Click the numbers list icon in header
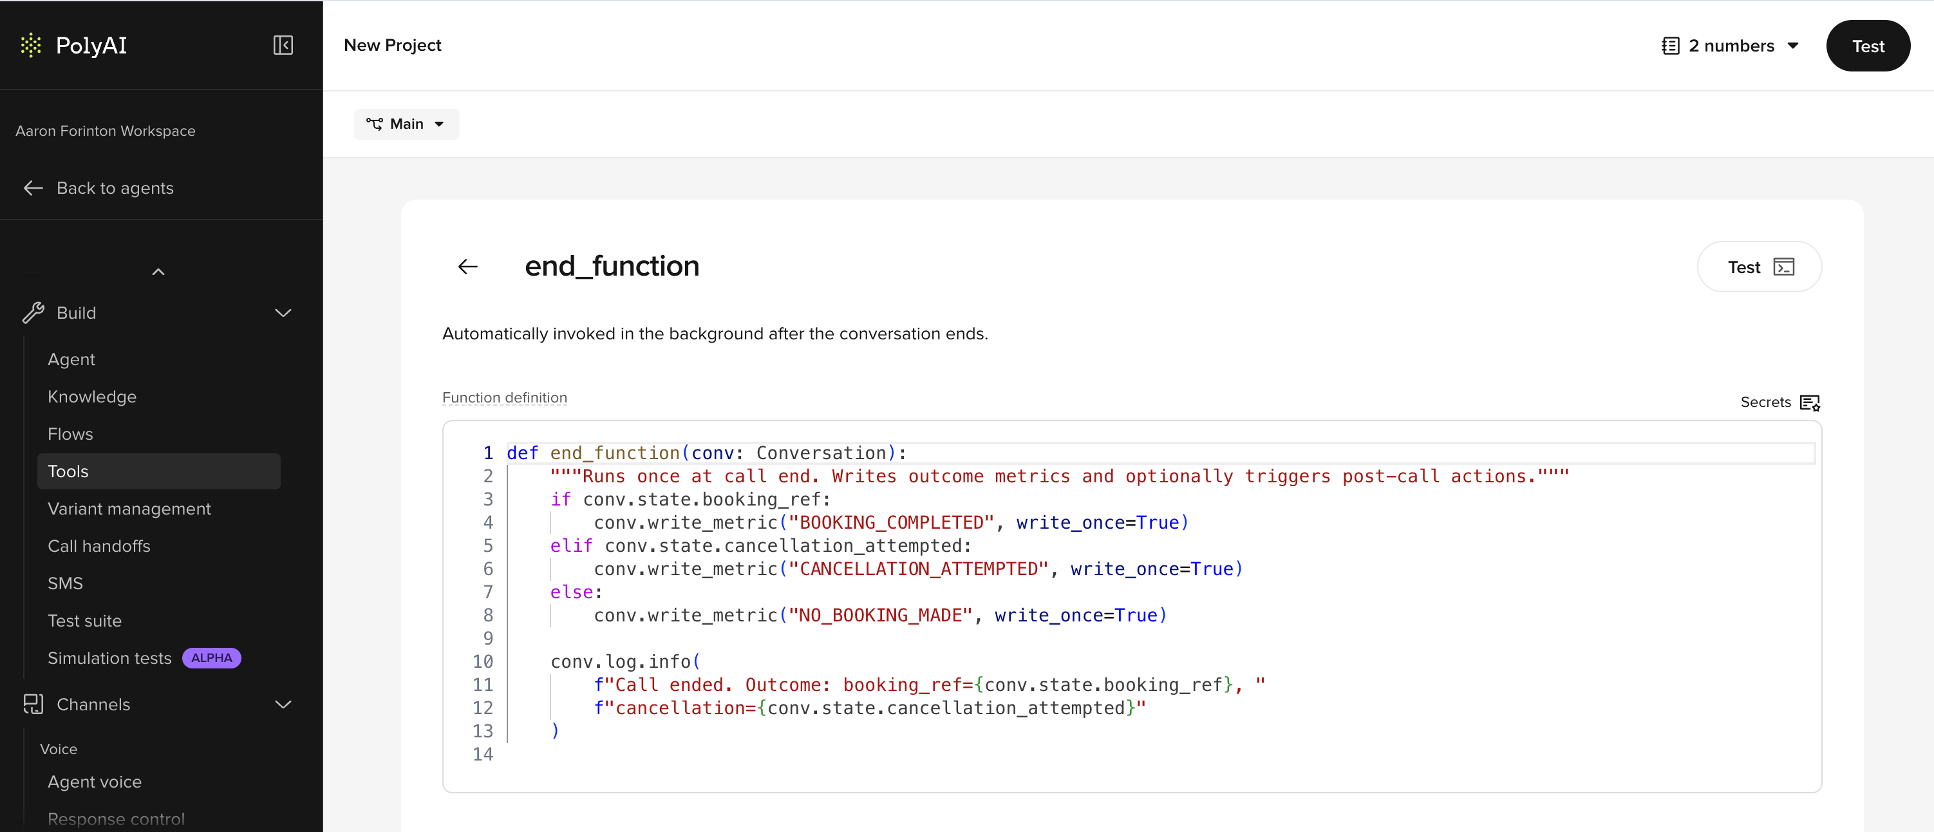1934x832 pixels. [x=1671, y=46]
